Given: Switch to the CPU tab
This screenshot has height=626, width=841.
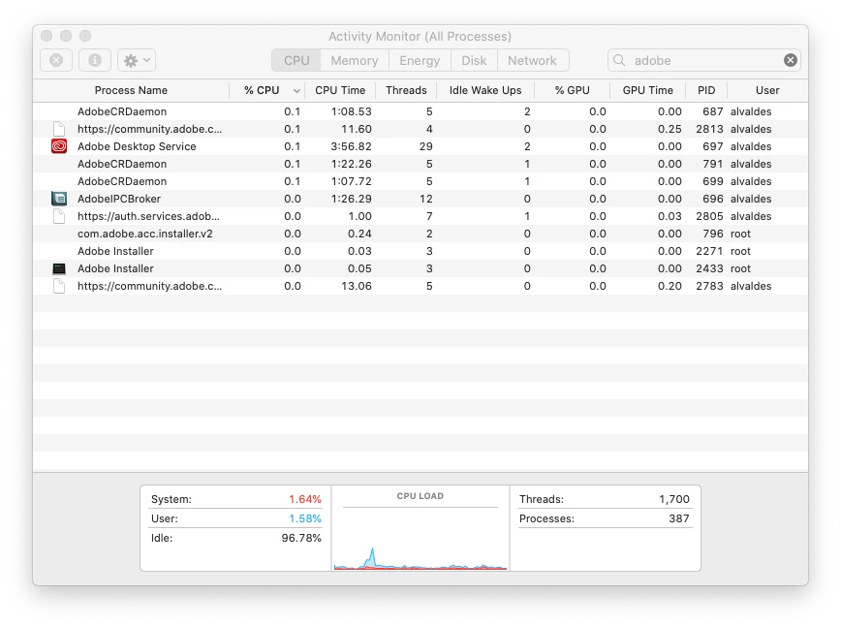Looking at the screenshot, I should pyautogui.click(x=296, y=60).
